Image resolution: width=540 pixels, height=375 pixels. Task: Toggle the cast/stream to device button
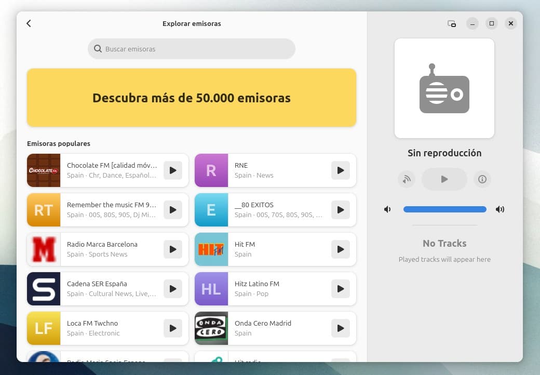click(x=407, y=179)
